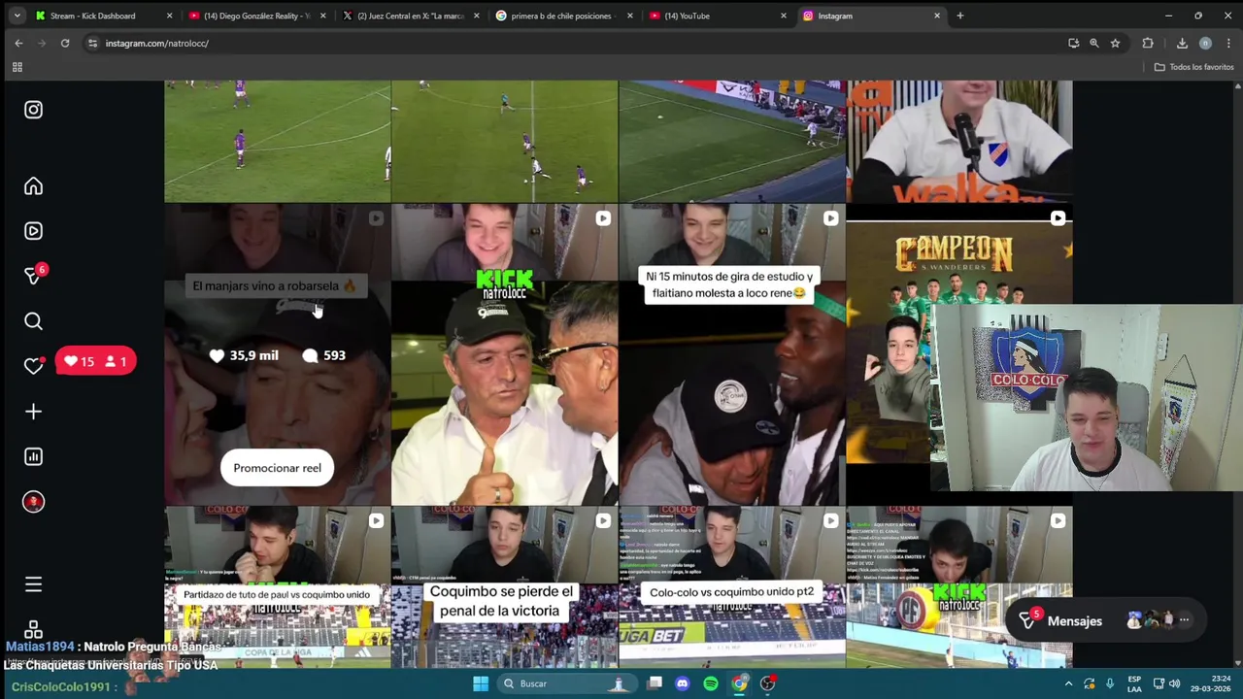Image resolution: width=1243 pixels, height=699 pixels.
Task: Open the clock and date 23:24 panel
Action: [x=1210, y=683]
